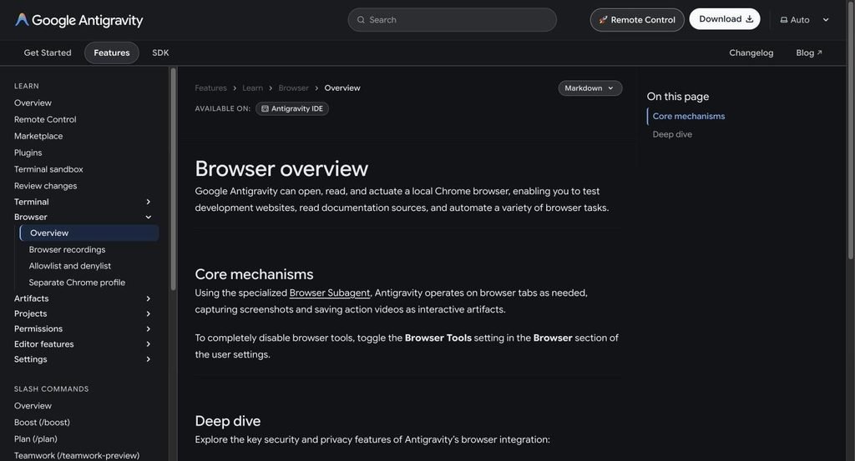The width and height of the screenshot is (855, 461).
Task: Open Terminal sandbox in sidebar
Action: coord(48,169)
